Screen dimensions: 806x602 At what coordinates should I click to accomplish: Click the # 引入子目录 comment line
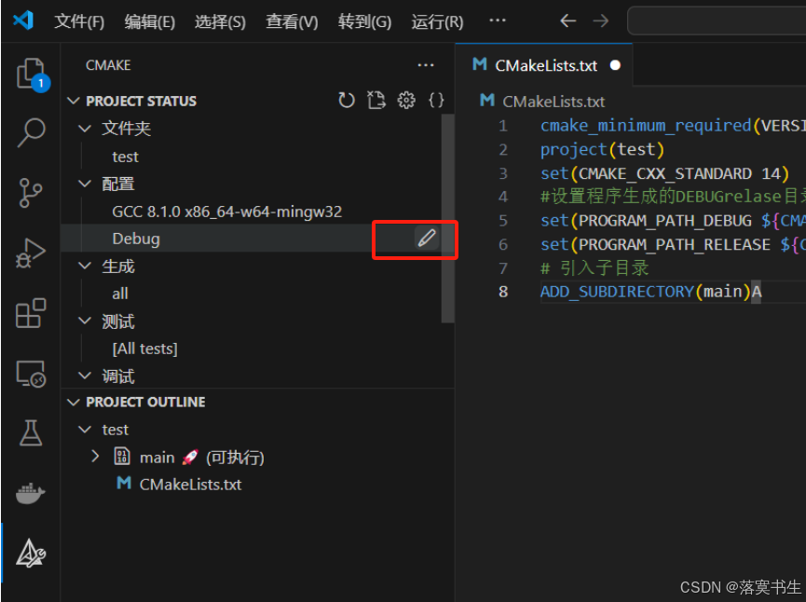pyautogui.click(x=594, y=267)
